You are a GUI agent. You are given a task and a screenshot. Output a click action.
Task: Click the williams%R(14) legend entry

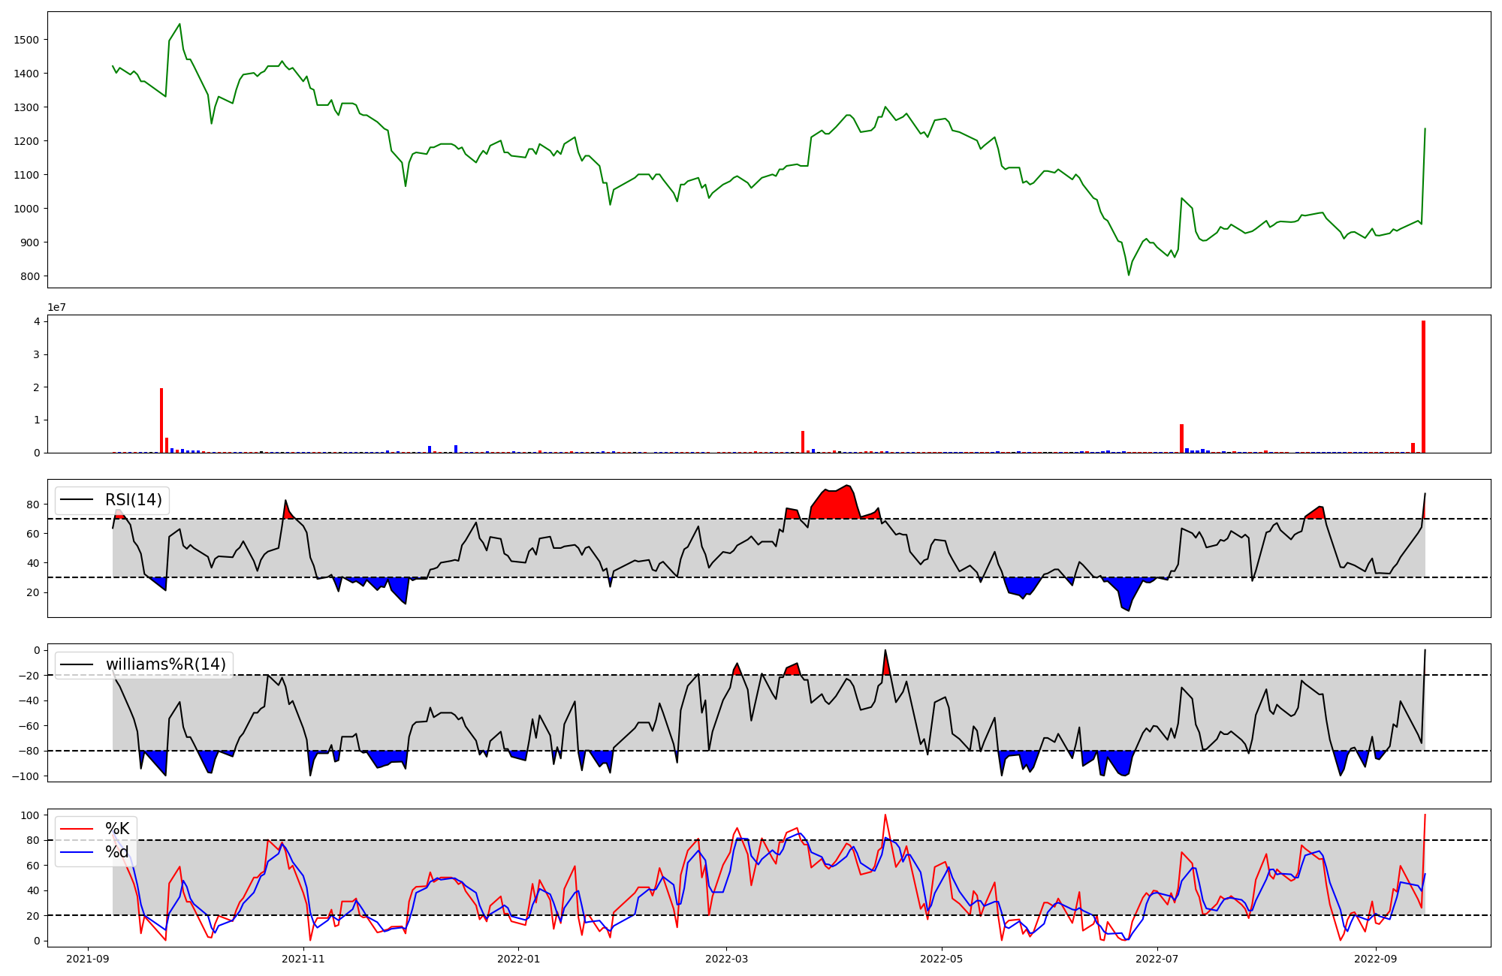click(165, 664)
